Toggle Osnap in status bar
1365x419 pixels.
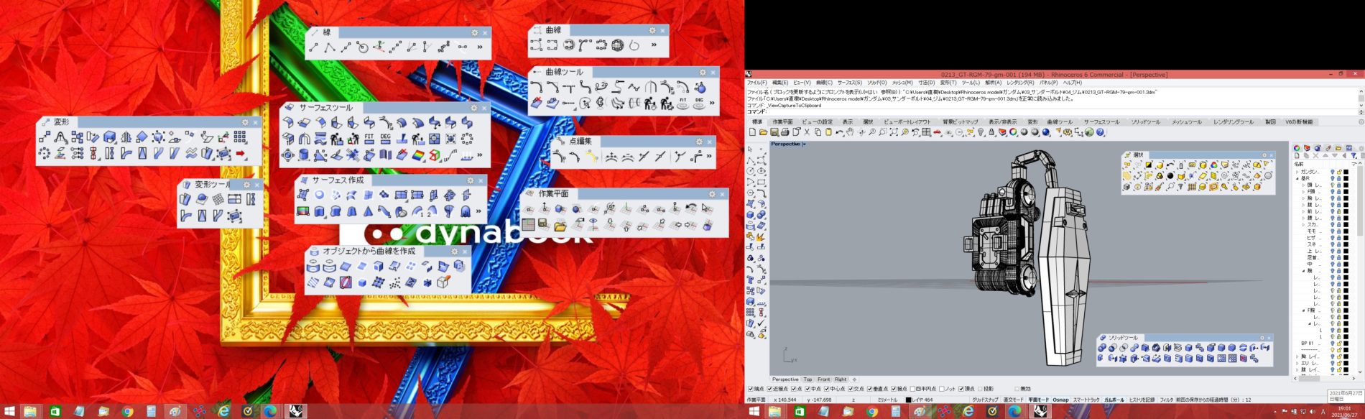coord(1060,400)
